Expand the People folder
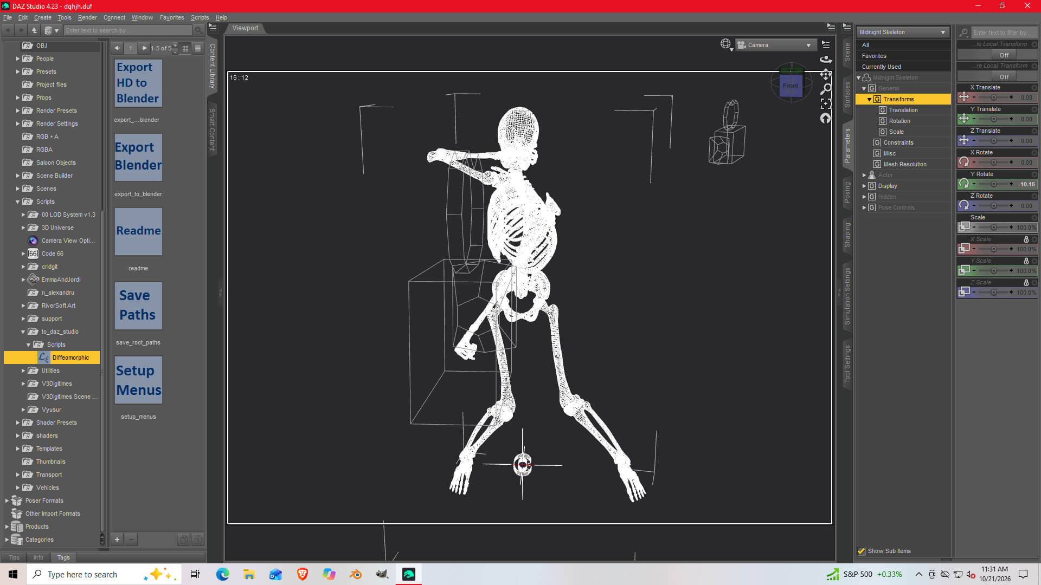 click(18, 58)
